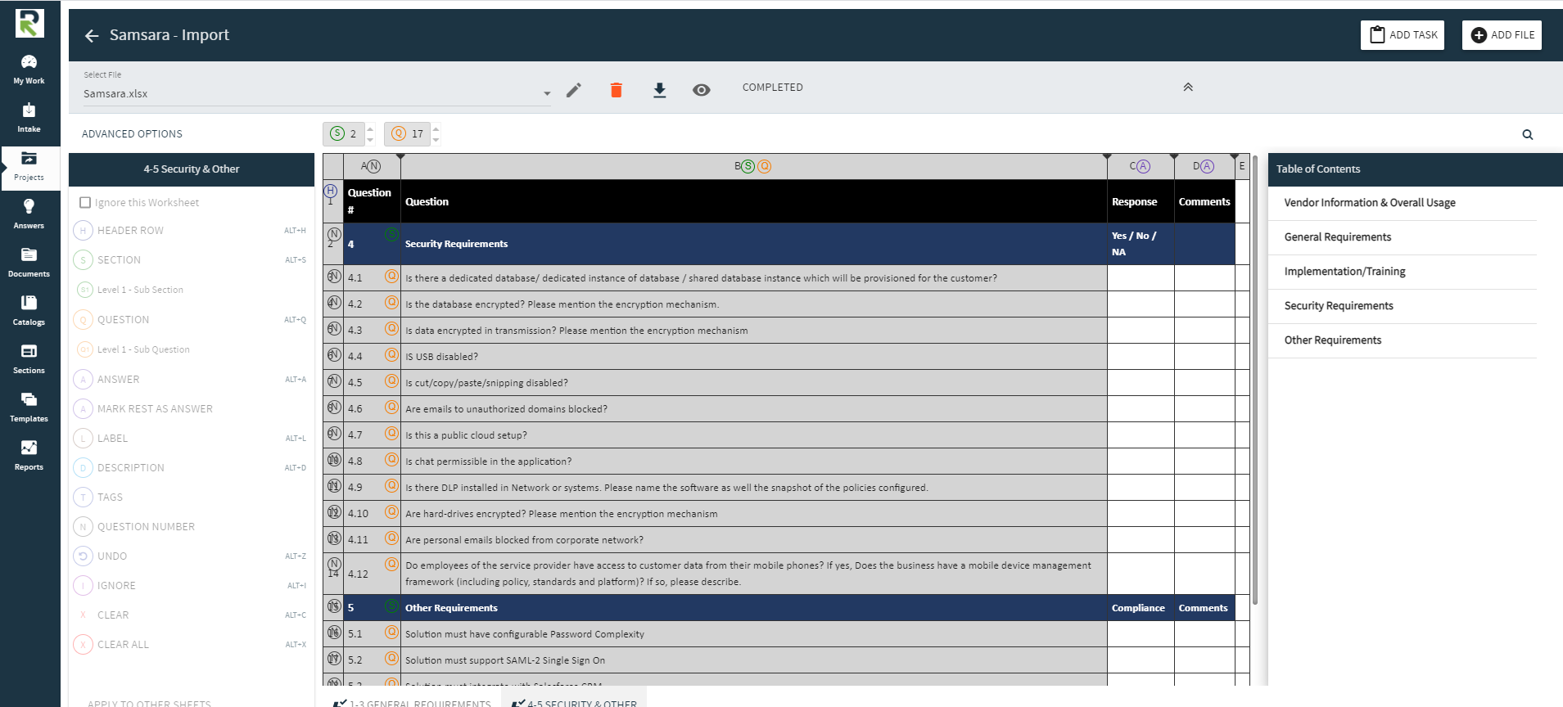Click ADVANCED OPTIONS
Screen dimensions: 1563x707
[x=132, y=134]
